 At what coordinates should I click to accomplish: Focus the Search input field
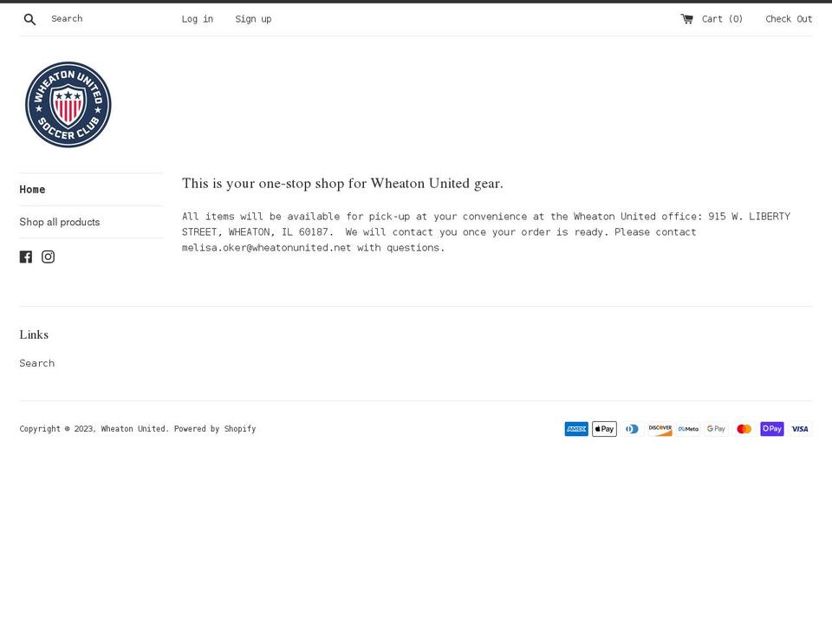coord(106,18)
